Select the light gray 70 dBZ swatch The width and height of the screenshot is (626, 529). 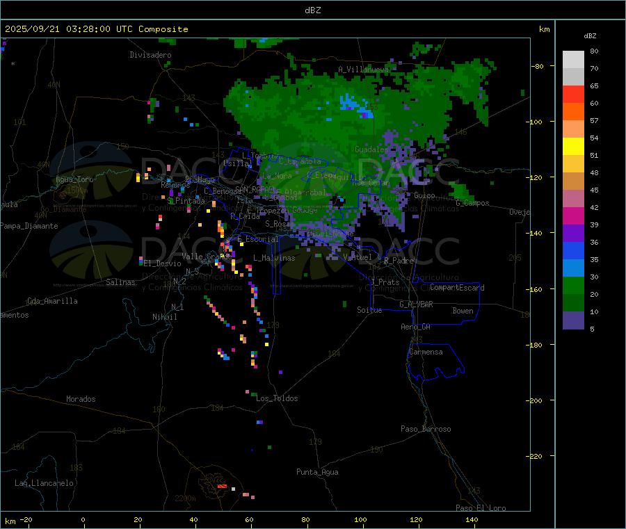[x=573, y=77]
